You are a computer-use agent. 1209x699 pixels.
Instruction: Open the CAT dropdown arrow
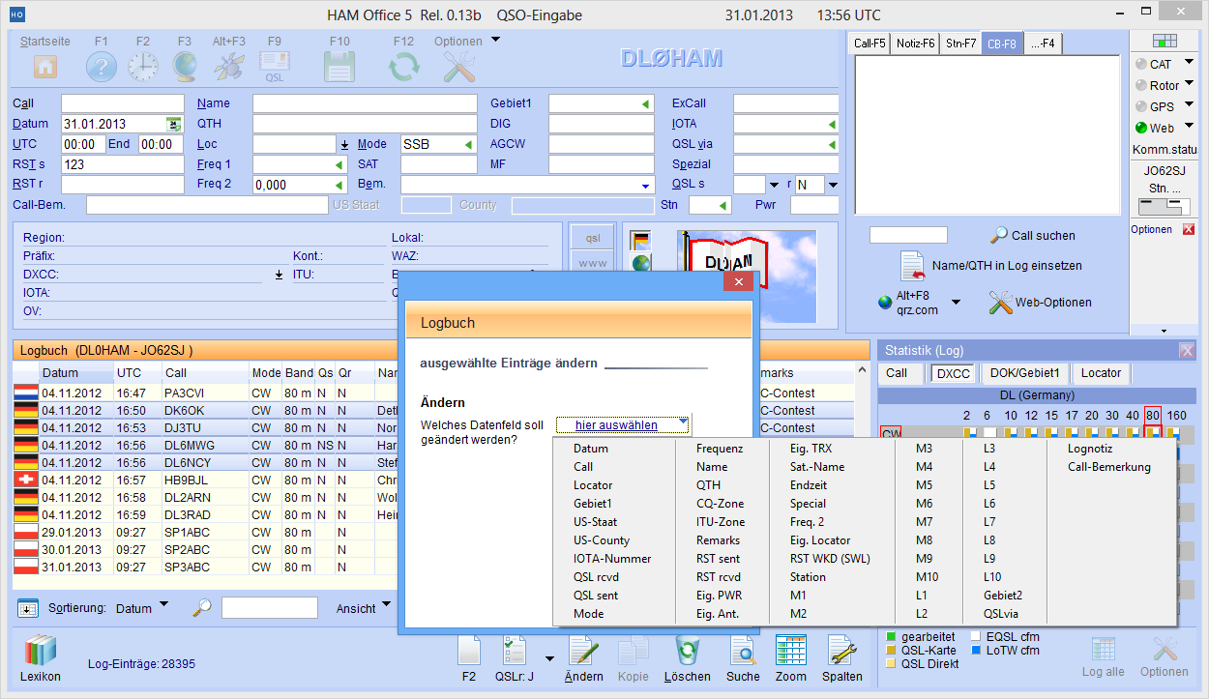(1189, 63)
